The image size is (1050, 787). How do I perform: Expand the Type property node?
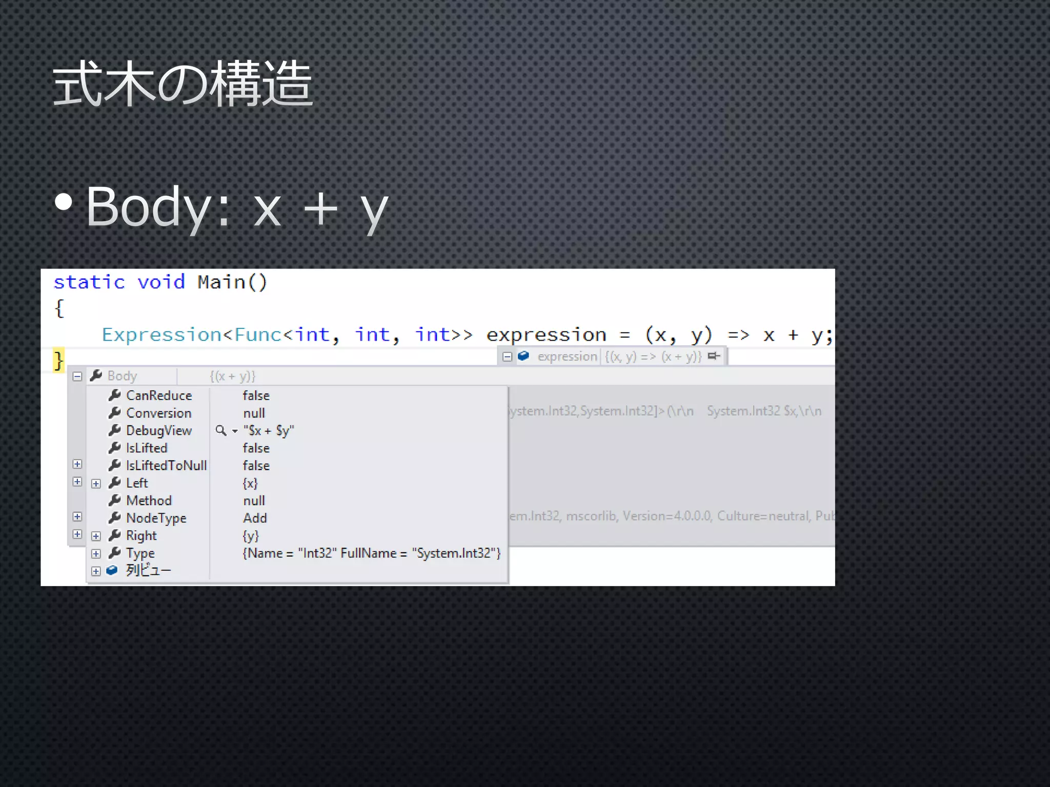[x=96, y=554]
